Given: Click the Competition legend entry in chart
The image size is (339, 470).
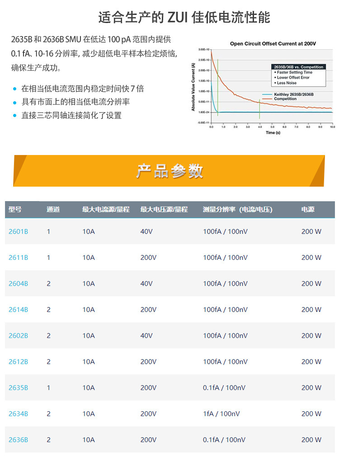Looking at the screenshot, I should tap(279, 99).
